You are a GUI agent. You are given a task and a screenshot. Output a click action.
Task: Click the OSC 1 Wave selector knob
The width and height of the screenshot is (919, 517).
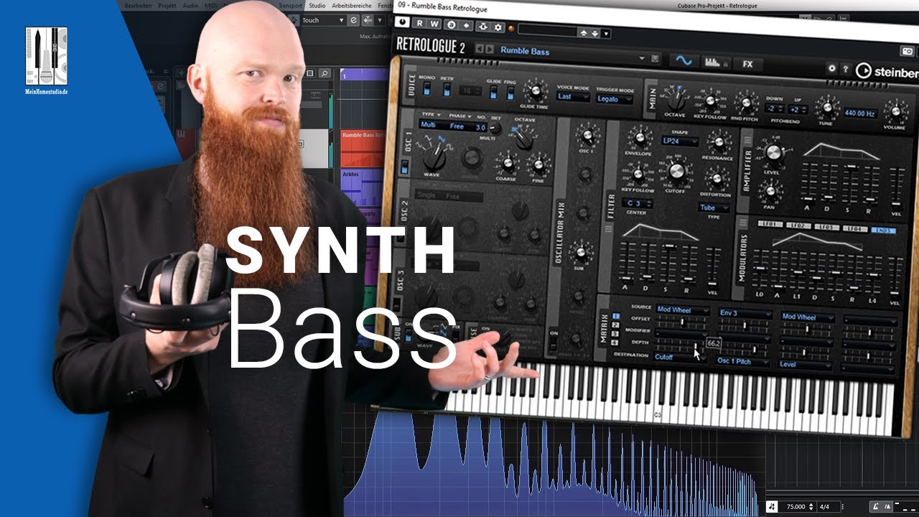434,157
